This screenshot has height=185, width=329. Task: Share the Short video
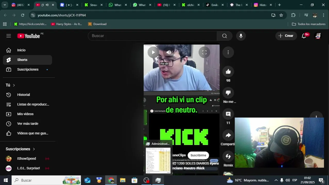pyautogui.click(x=228, y=135)
